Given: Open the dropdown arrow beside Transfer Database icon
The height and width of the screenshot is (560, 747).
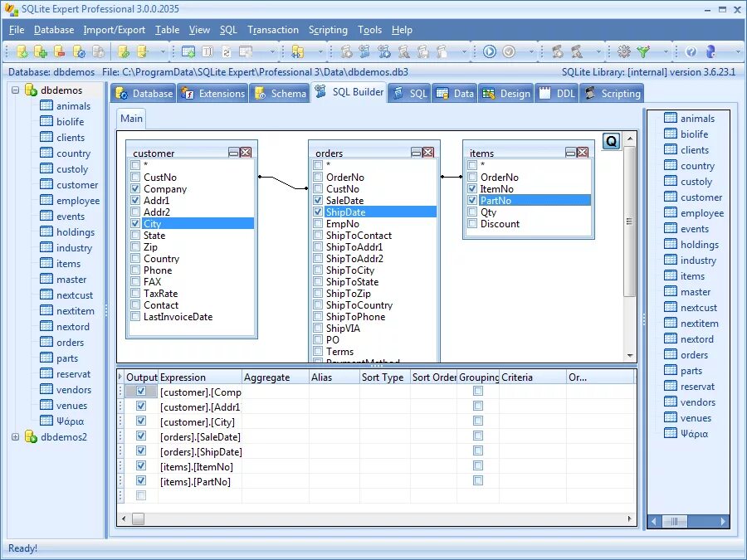Looking at the screenshot, I should 320,51.
